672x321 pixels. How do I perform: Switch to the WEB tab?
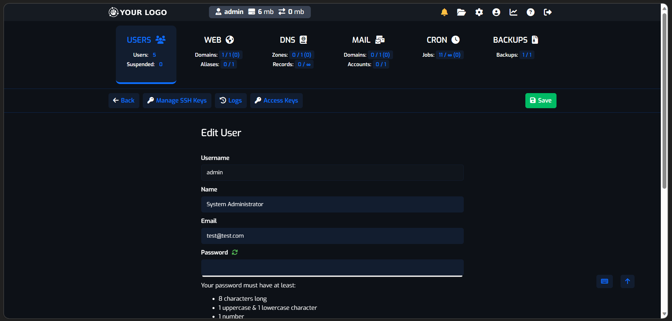pos(218,40)
